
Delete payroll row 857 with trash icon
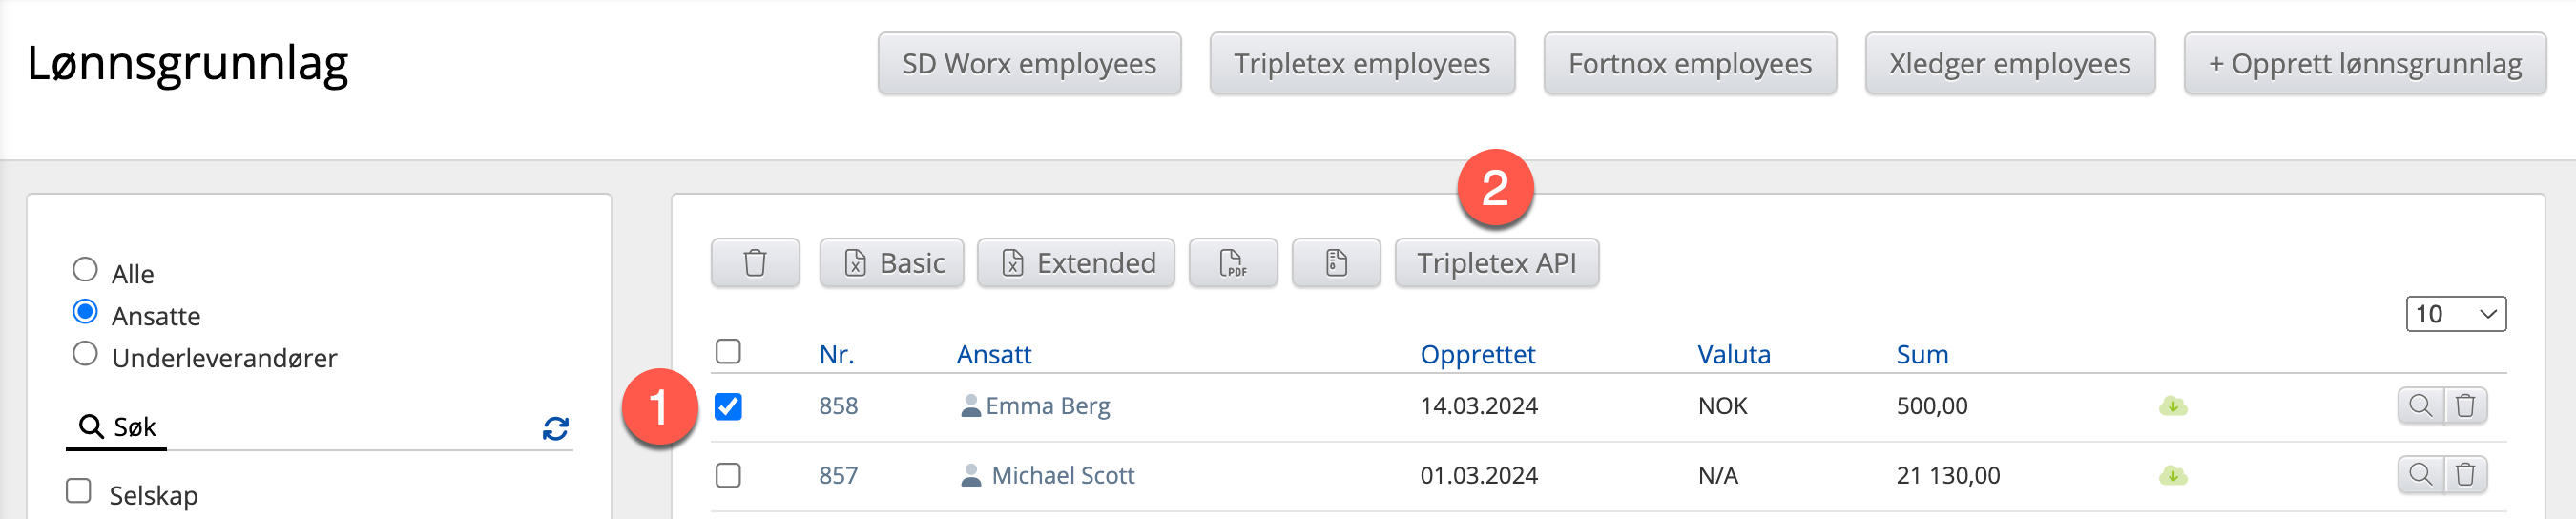pyautogui.click(x=2466, y=475)
